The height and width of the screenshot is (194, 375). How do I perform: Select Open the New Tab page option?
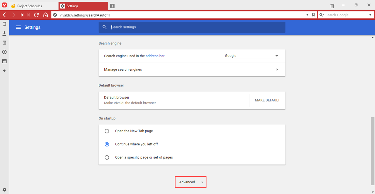[x=107, y=131]
